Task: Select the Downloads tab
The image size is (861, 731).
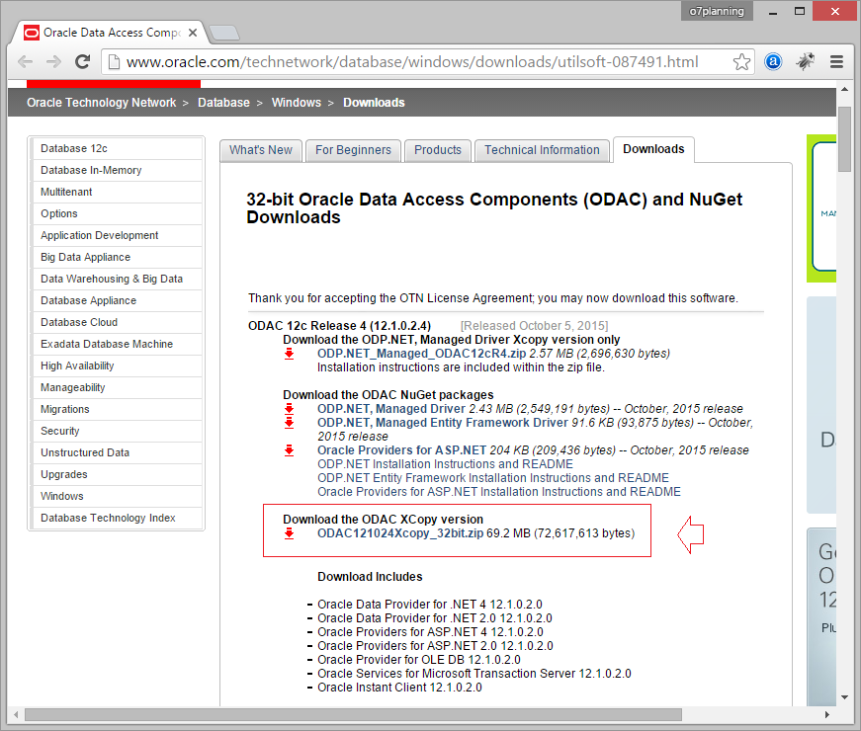Action: 653,149
